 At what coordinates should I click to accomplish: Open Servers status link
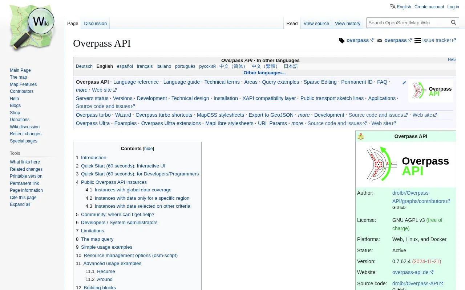tap(92, 98)
